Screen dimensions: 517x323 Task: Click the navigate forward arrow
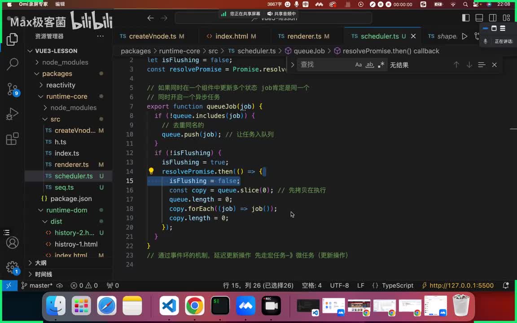(x=164, y=18)
